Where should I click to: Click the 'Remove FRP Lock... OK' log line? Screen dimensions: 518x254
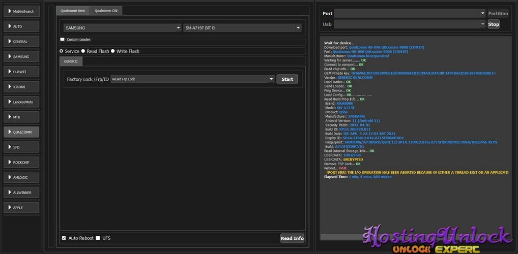click(342, 164)
